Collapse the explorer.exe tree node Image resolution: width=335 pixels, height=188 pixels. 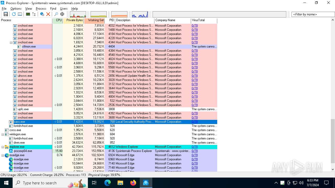tap(3, 147)
